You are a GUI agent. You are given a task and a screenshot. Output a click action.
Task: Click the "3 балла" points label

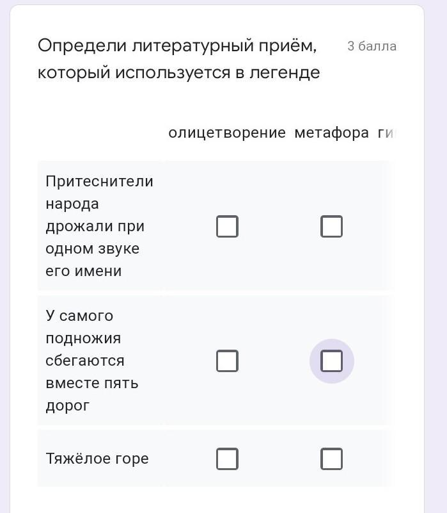click(372, 46)
